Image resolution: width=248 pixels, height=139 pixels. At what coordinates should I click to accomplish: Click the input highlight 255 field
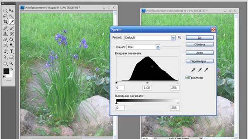click(175, 88)
